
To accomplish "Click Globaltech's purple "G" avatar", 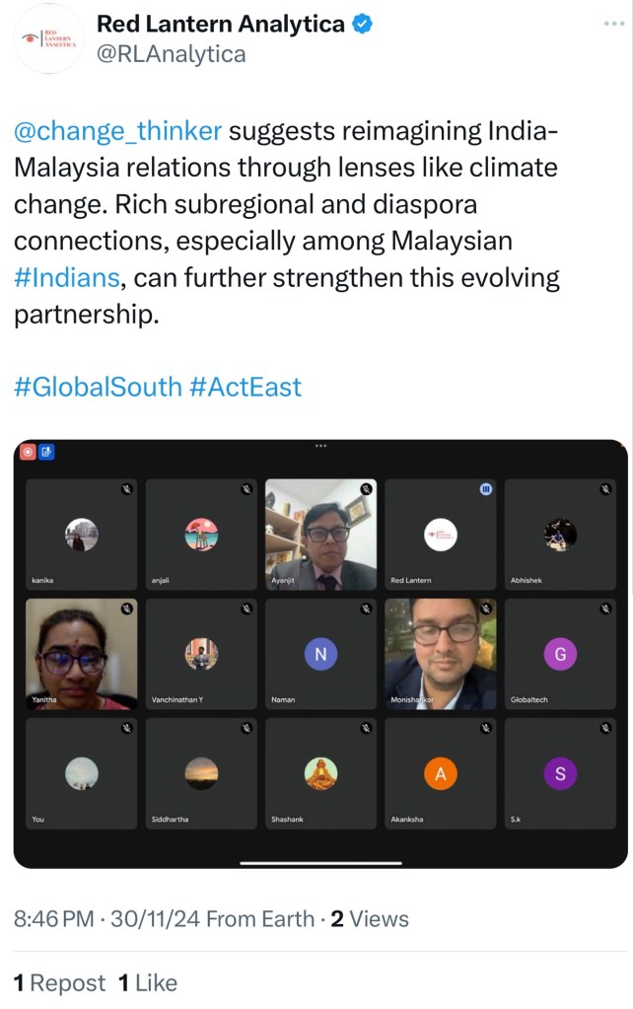I will coord(560,654).
